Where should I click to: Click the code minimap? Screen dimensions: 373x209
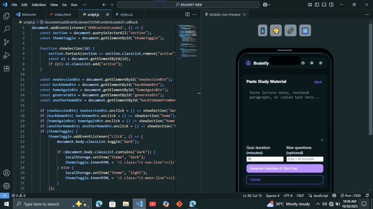click(187, 42)
